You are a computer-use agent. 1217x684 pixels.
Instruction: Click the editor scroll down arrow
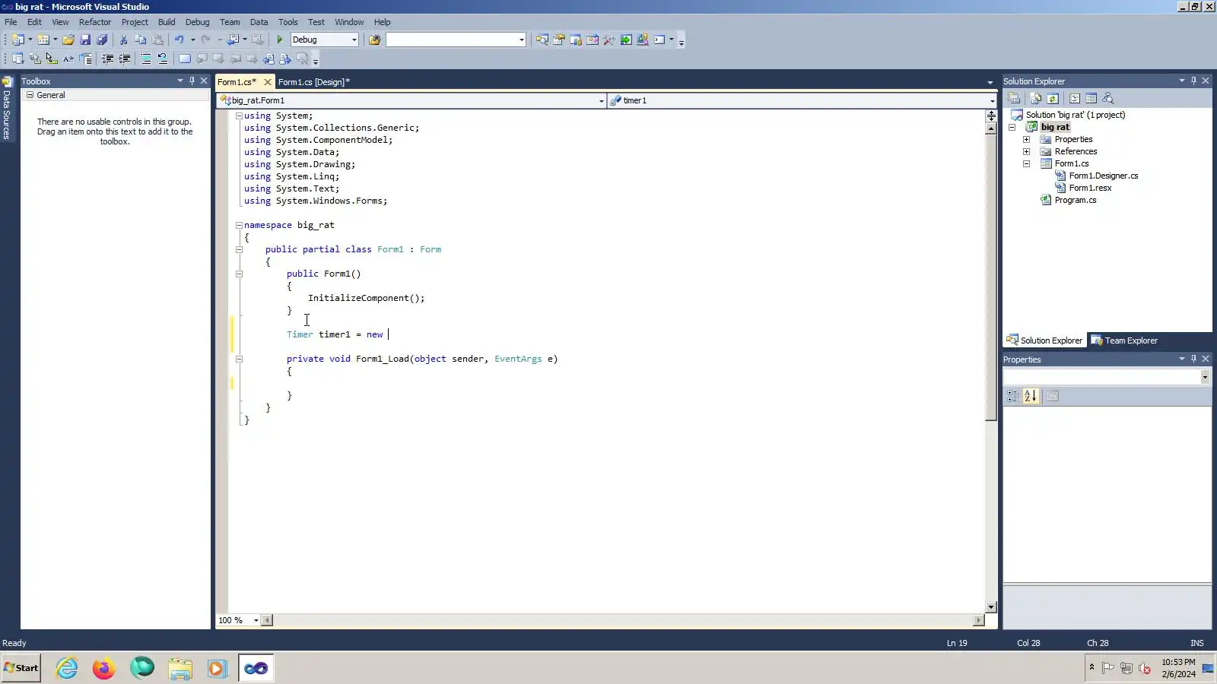point(991,607)
